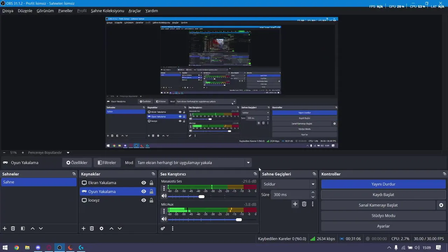Remove the selected scene with trash icon
Viewport: 448px width, 252px height.
[13, 229]
